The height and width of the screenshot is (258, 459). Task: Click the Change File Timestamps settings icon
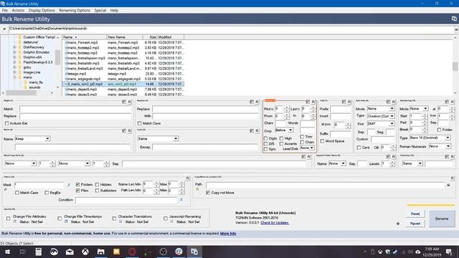pyautogui.click(x=66, y=221)
